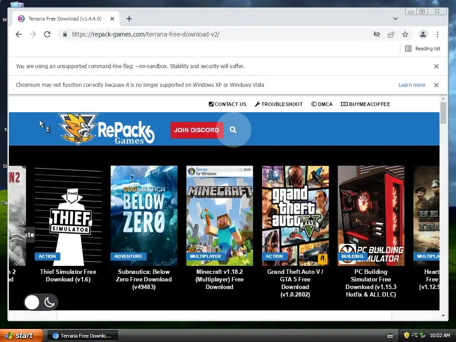Bookmark page with the star icon
Screen dimensions: 456x342
pos(405,34)
